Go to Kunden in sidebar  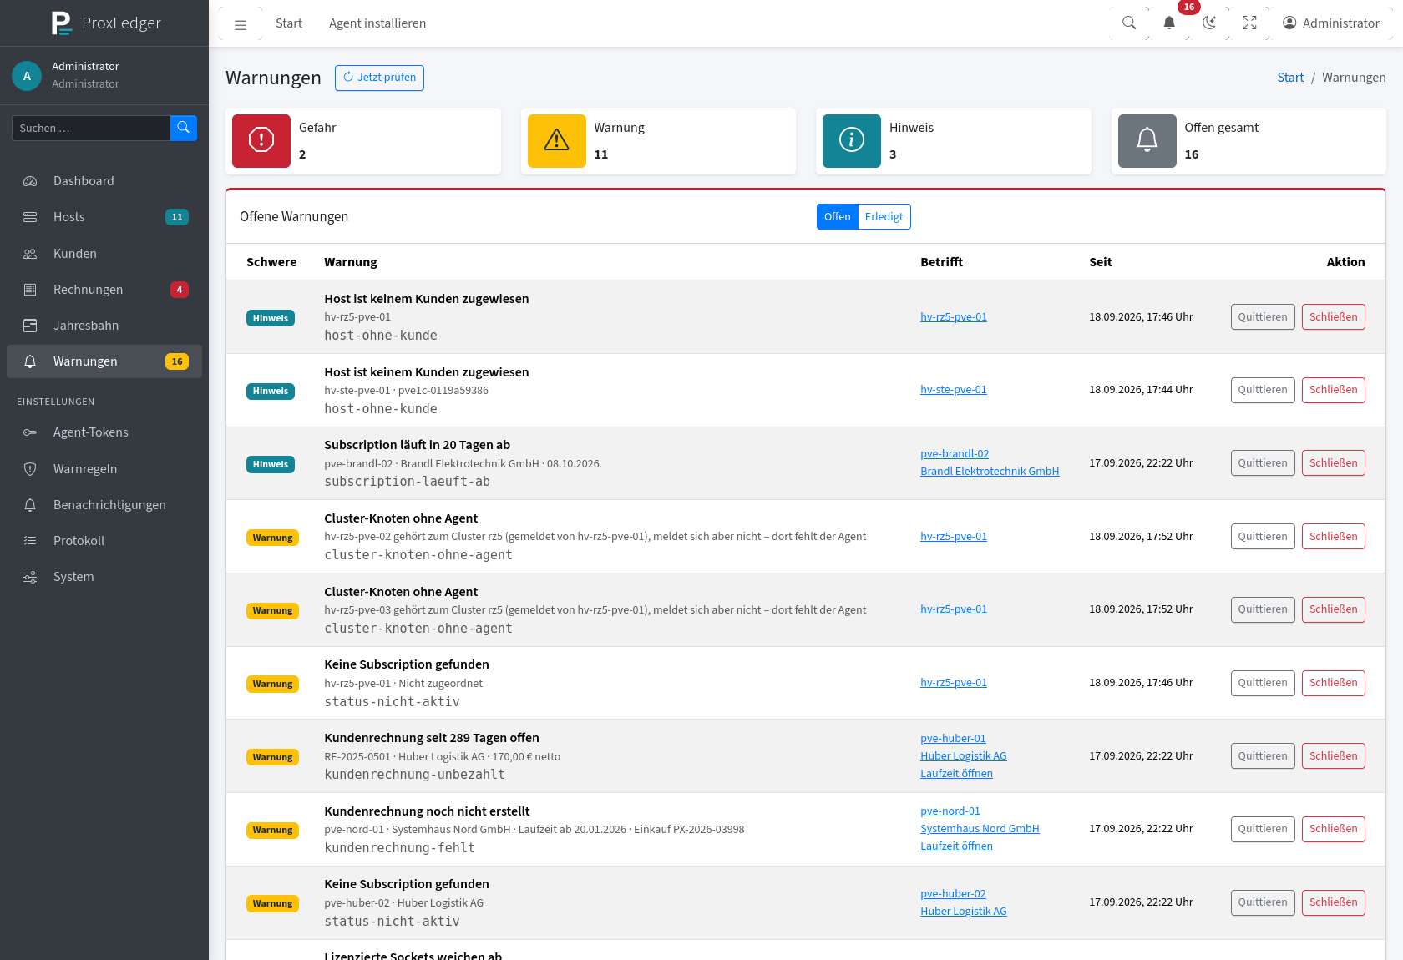pos(104,254)
